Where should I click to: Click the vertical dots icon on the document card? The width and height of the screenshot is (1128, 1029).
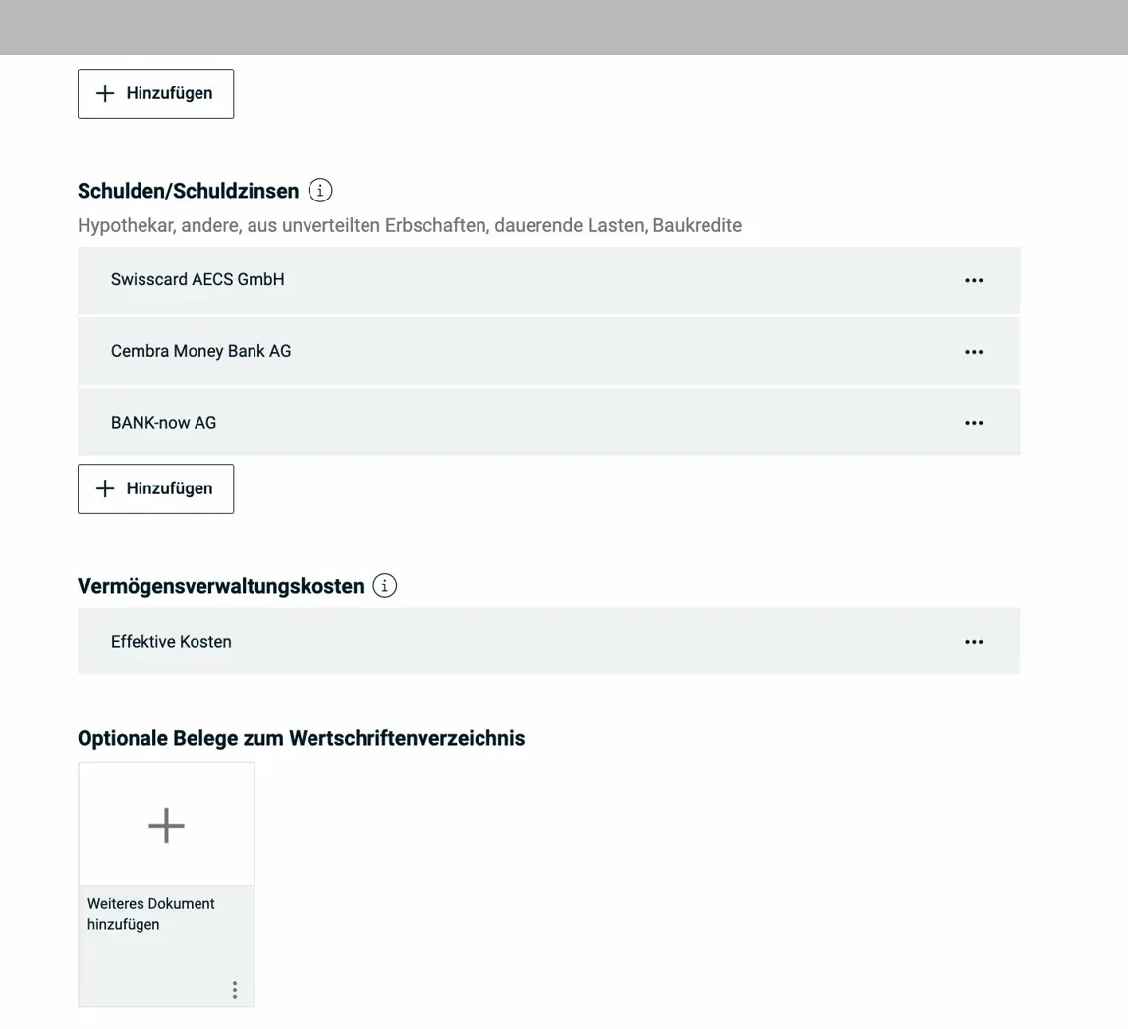[x=235, y=990]
